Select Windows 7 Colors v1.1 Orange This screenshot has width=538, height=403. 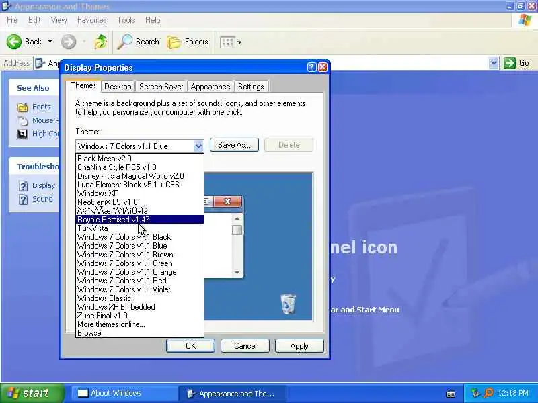[x=140, y=272]
